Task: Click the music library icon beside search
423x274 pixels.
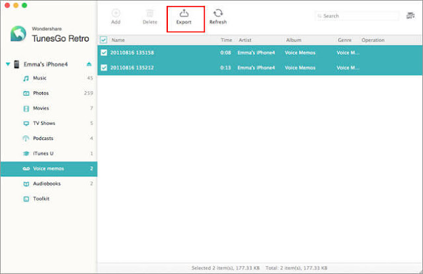Action: 410,16
